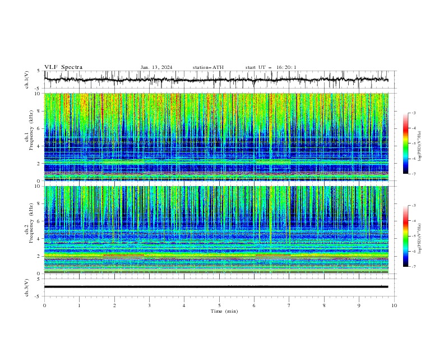Click the "ch.1(V)" waveform axis label
This screenshot has height=343, width=444.
[27, 80]
